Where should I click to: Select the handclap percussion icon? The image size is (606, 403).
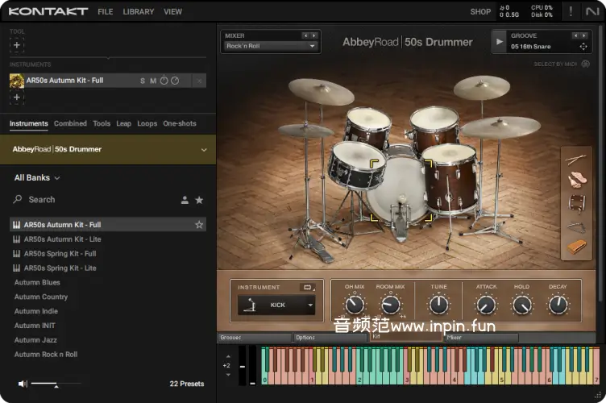(x=575, y=181)
